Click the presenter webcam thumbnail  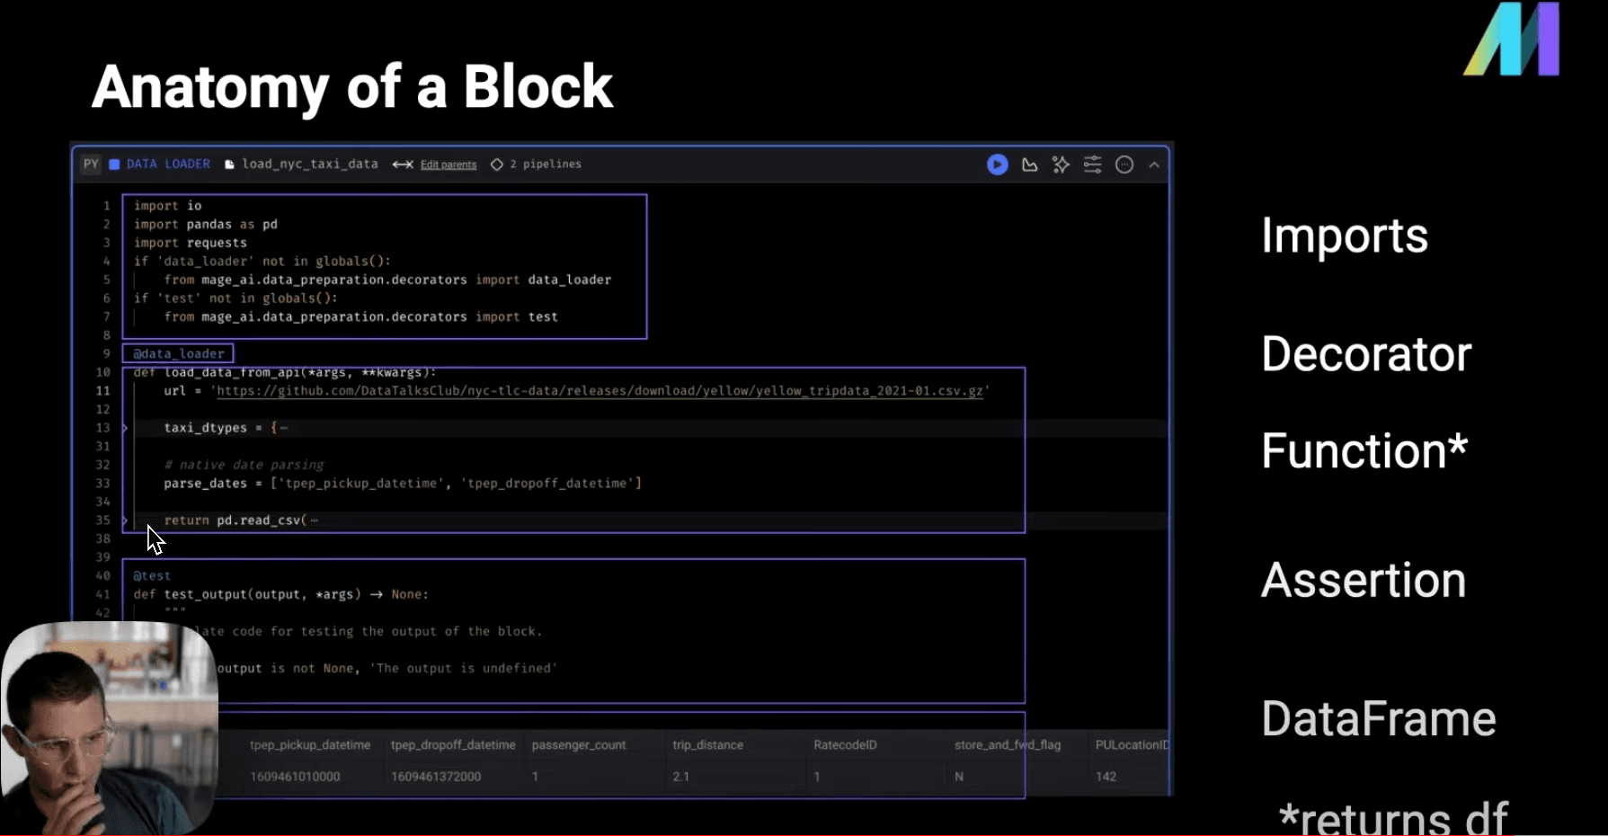click(109, 728)
